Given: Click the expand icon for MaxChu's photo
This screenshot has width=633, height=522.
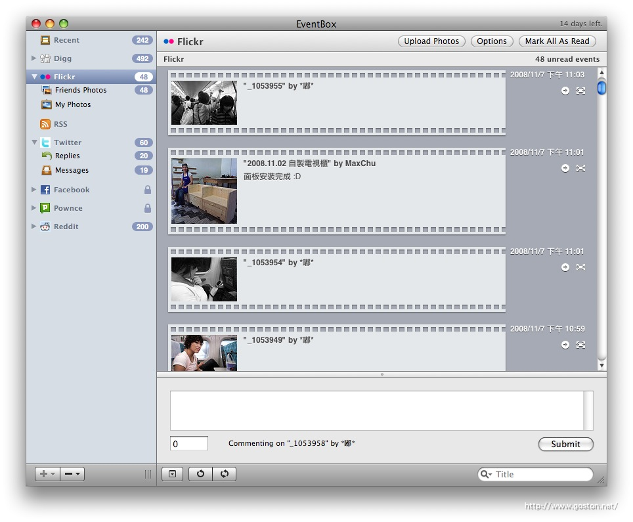Looking at the screenshot, I should click(x=580, y=168).
